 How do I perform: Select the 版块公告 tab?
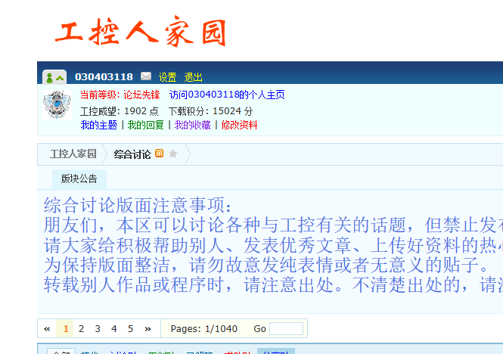(x=79, y=179)
